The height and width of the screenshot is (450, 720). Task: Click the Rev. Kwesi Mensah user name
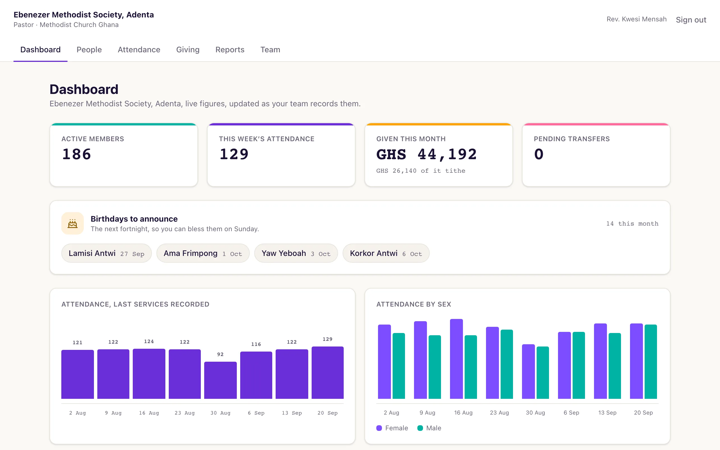coord(636,19)
